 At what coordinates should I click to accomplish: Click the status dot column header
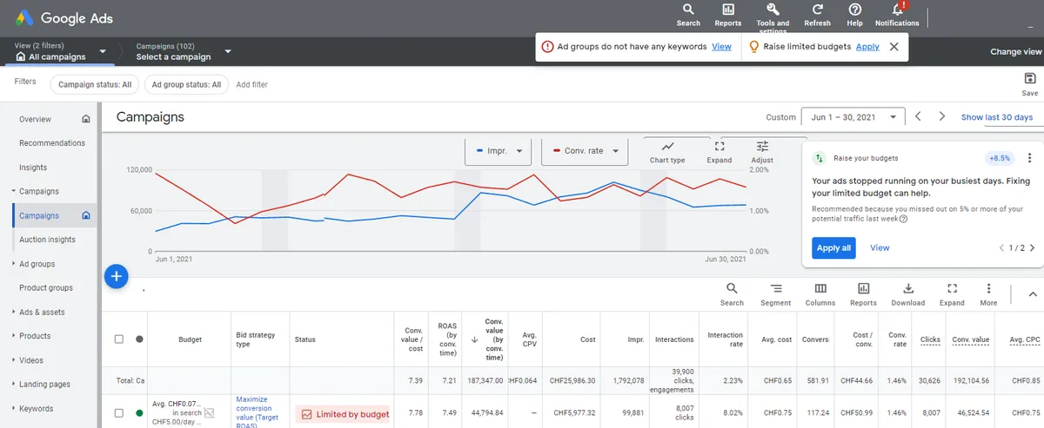coord(139,339)
